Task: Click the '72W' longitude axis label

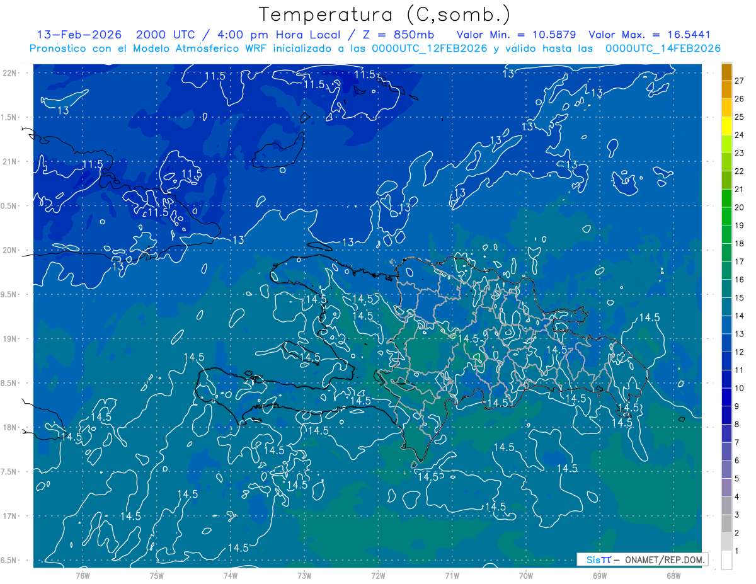Action: (378, 575)
